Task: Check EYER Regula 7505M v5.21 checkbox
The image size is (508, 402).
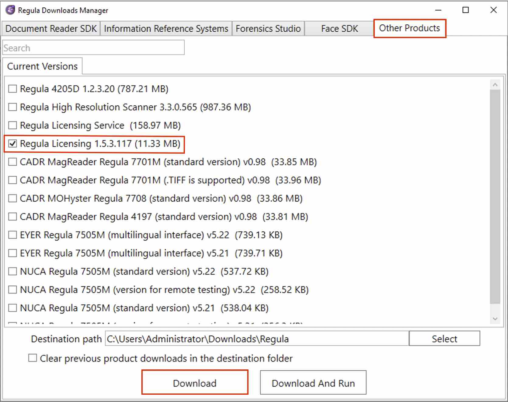Action: 12,253
